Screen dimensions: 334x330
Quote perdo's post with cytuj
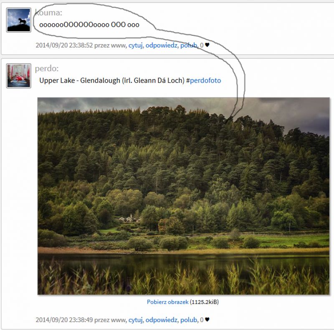[135, 320]
